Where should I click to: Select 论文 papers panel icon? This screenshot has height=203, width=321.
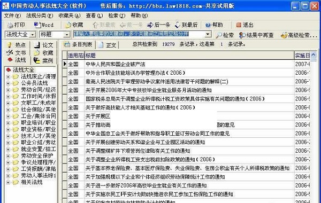36,45
